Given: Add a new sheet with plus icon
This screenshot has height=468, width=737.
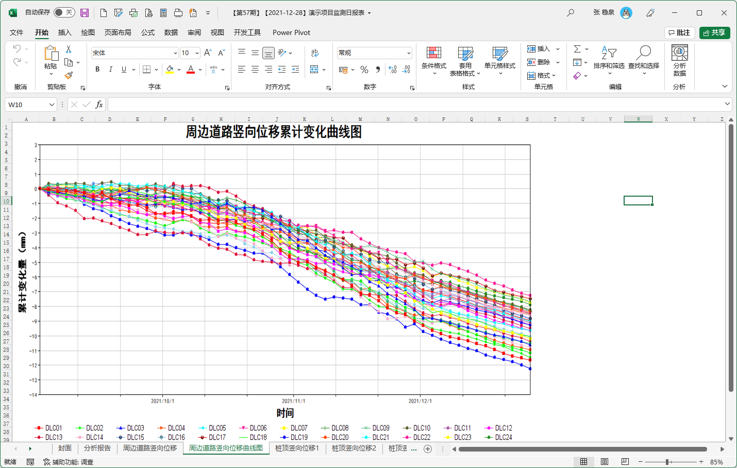Looking at the screenshot, I should (428, 449).
